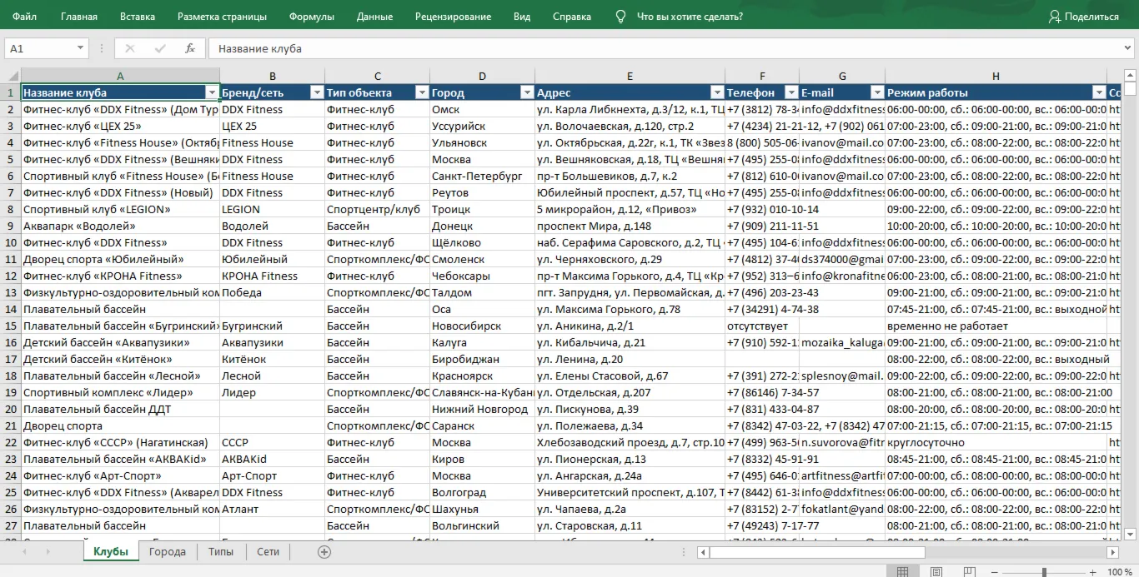Open filter dropdown for Бренд/сеть
This screenshot has height=577, width=1139.
[x=317, y=92]
